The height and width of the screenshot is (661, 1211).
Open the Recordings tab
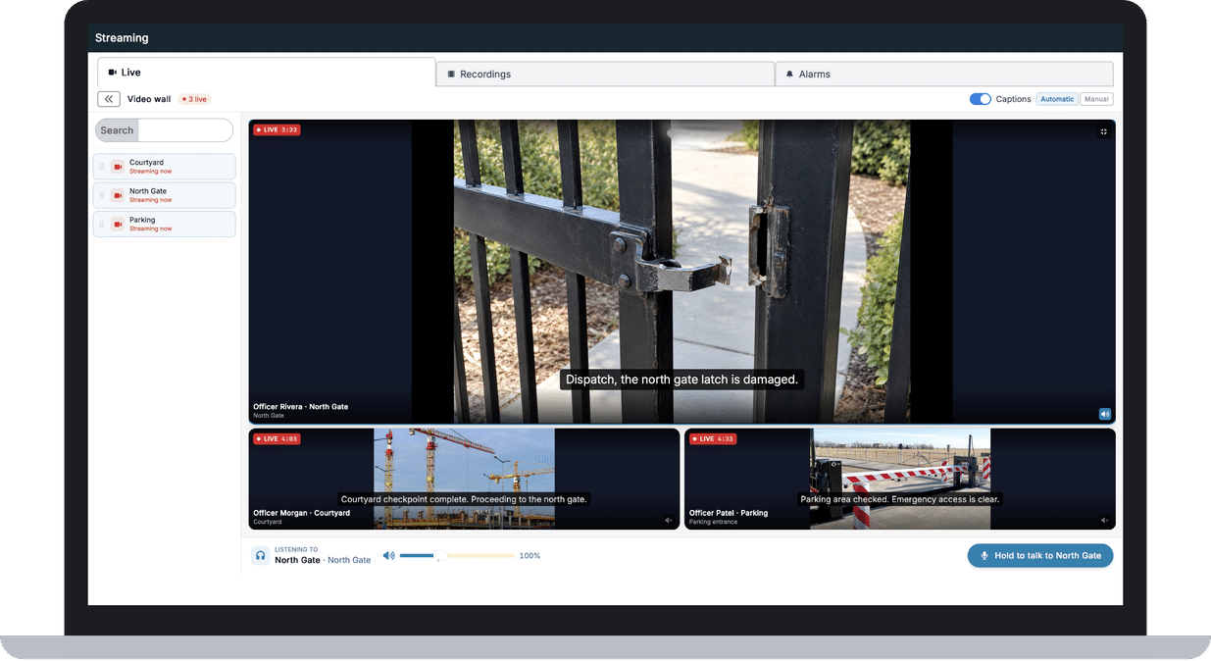[x=605, y=74]
